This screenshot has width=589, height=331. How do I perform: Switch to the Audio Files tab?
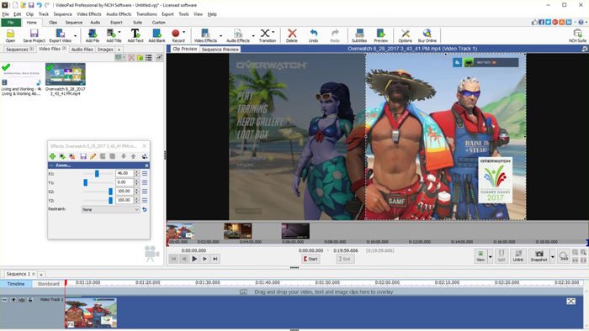[x=82, y=50]
